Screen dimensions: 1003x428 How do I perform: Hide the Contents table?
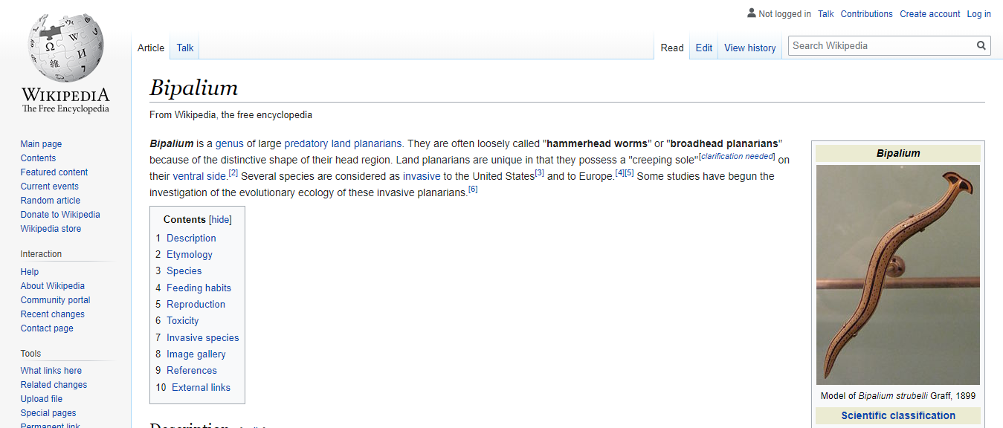pos(220,220)
